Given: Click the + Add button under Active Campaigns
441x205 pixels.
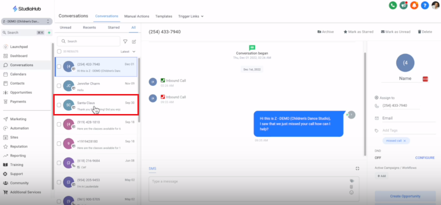Looking at the screenshot, I should pos(382,176).
